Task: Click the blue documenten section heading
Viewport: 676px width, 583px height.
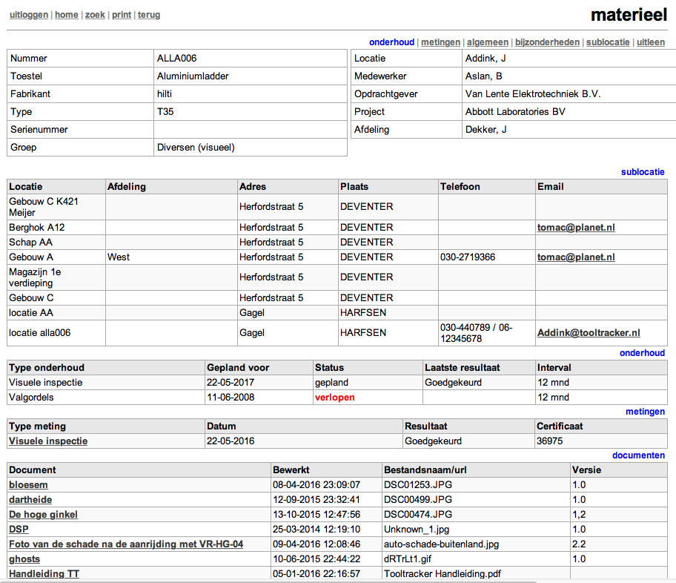Action: click(x=638, y=455)
